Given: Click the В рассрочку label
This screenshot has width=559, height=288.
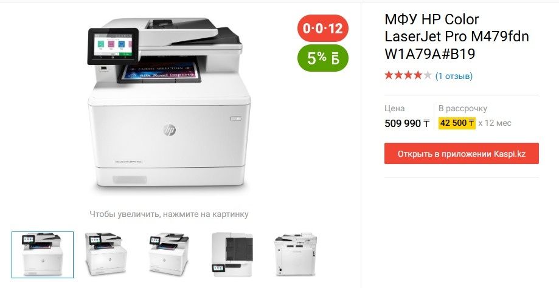Looking at the screenshot, I should pos(463,109).
